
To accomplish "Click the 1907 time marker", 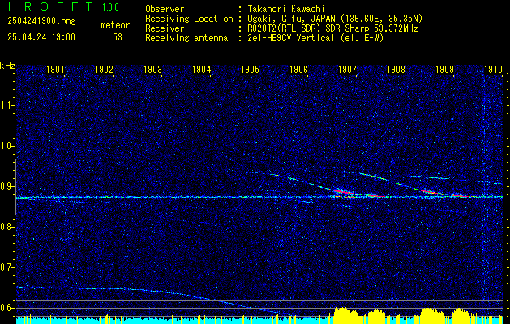I will (x=347, y=70).
